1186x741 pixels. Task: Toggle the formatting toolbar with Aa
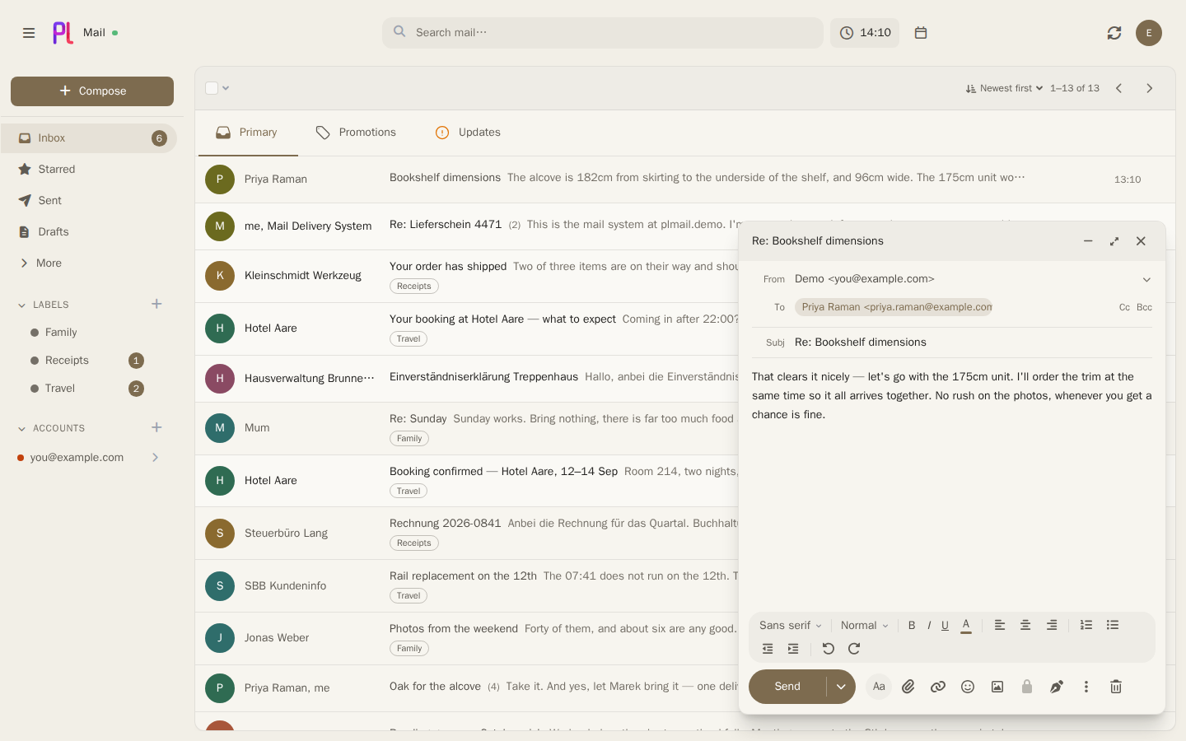[x=879, y=687]
